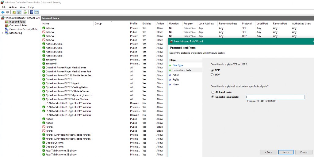Click allow icon of adb.exe Private UDP rule
The height and width of the screenshot is (157, 314).
pyautogui.click(x=44, y=36)
